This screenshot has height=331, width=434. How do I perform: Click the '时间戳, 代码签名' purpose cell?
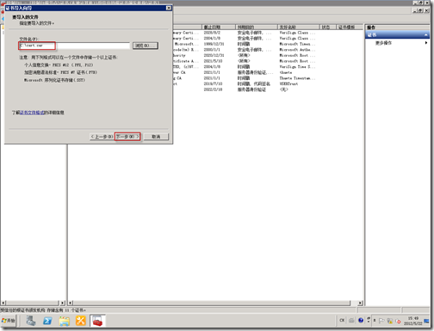tap(254, 83)
